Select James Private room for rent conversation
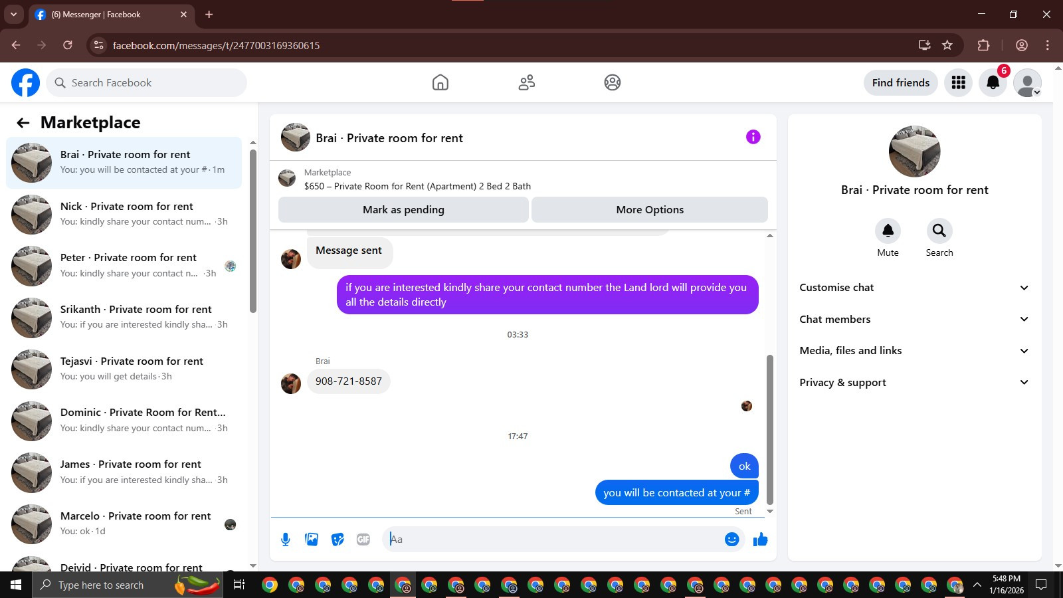Image resolution: width=1063 pixels, height=598 pixels. coord(124,472)
